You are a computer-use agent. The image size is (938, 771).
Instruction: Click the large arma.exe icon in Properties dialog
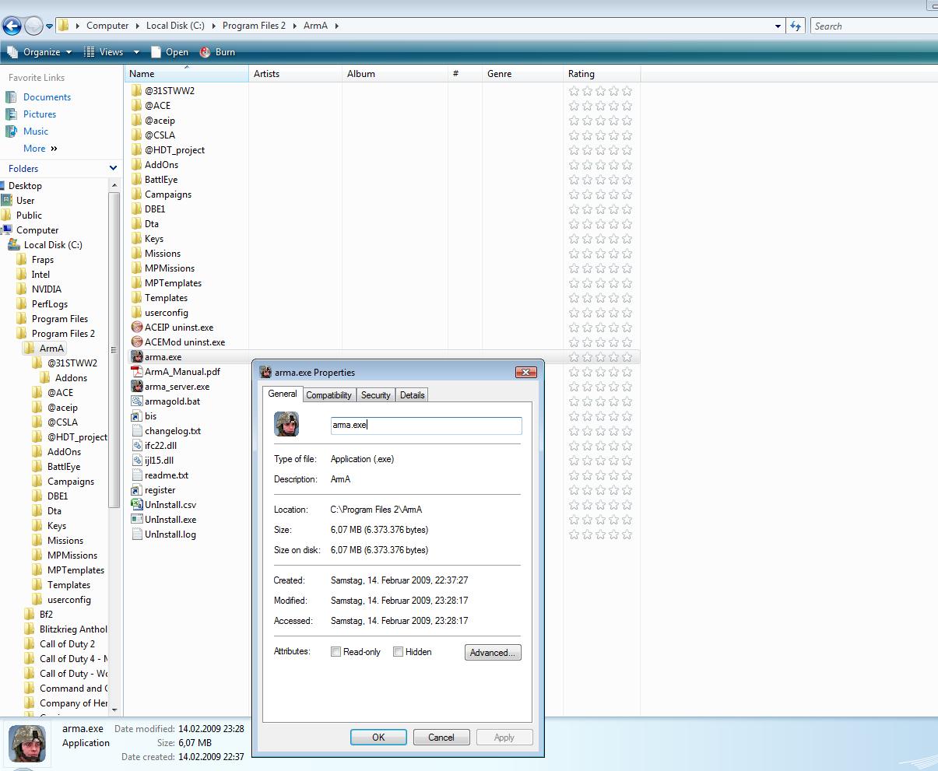286,424
